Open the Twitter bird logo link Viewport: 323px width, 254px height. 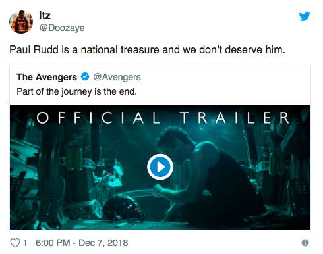305,16
